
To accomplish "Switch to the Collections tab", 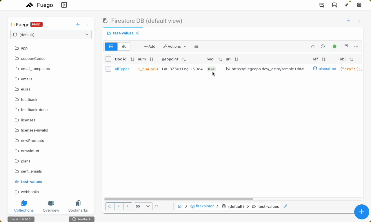I will coord(24,206).
